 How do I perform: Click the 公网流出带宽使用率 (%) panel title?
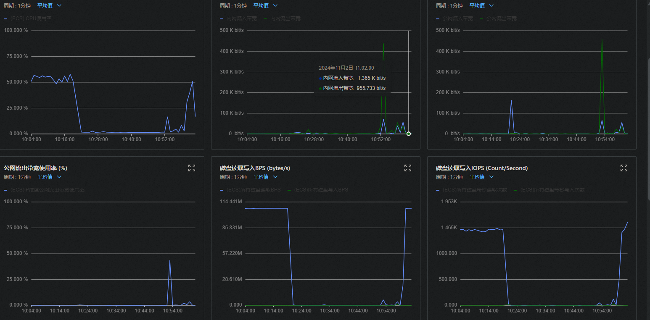[x=35, y=168]
